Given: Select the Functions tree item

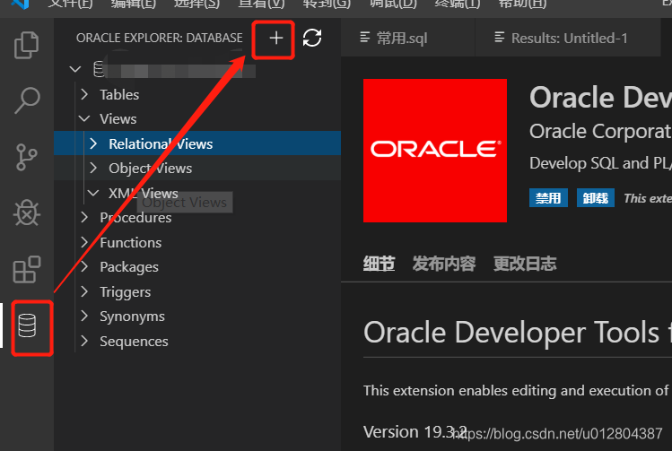Looking at the screenshot, I should [x=131, y=242].
